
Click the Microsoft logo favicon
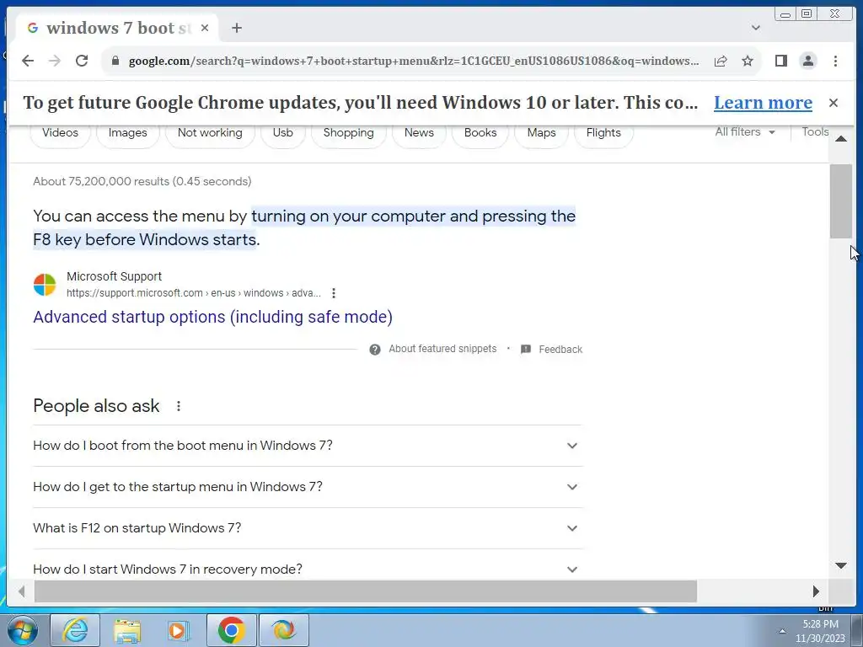tap(45, 285)
